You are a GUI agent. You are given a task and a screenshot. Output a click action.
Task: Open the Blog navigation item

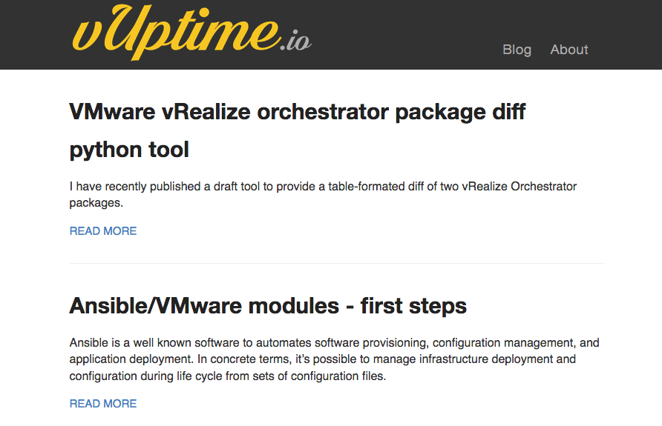[517, 50]
